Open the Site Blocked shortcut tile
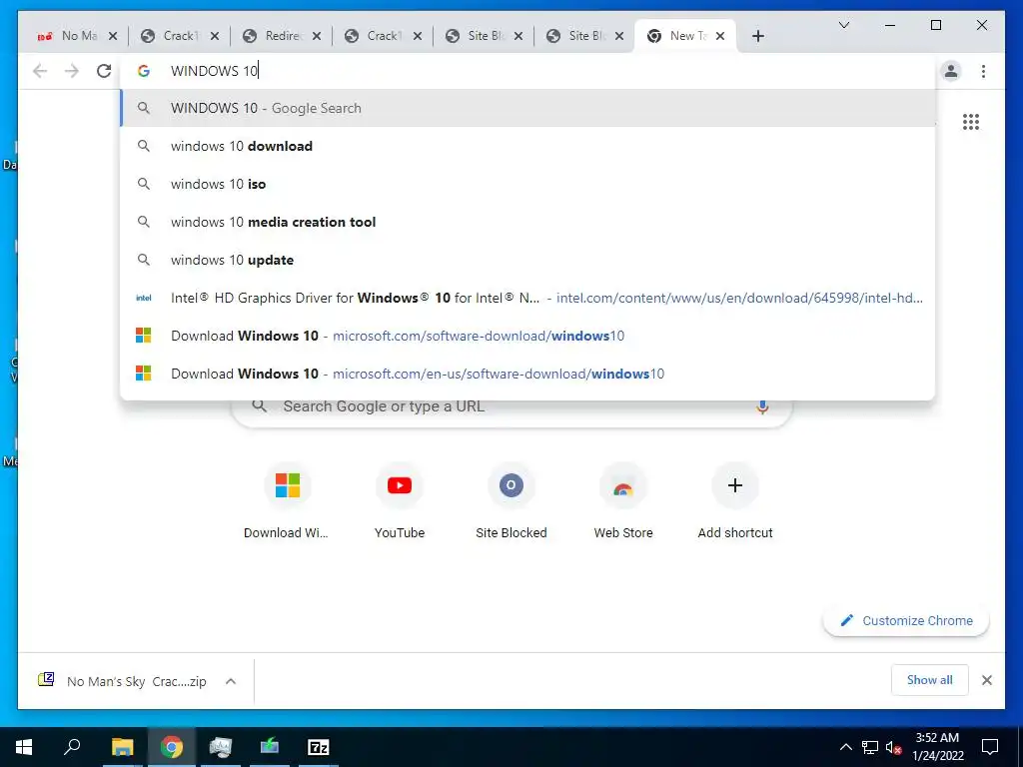Image resolution: width=1023 pixels, height=767 pixels. point(511,501)
